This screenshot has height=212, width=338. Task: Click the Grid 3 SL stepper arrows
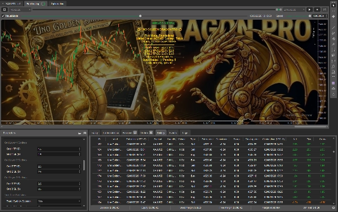(x=79, y=189)
